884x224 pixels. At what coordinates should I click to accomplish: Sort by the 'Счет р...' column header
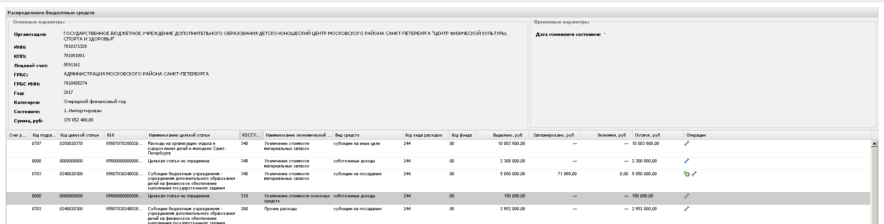pos(18,135)
